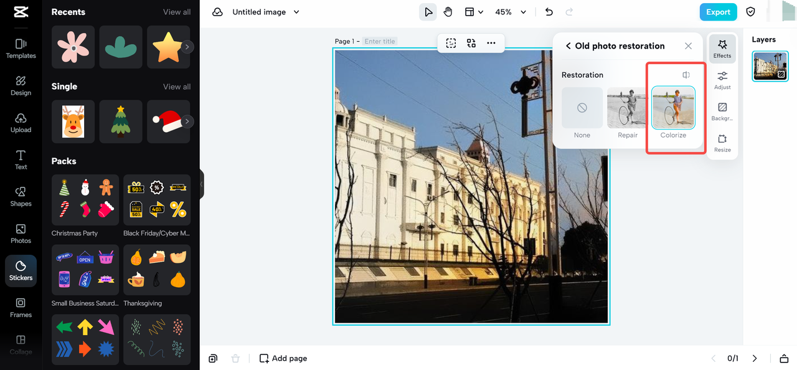797x370 pixels.
Task: Apply the Colorize restoration effect
Action: point(673,108)
